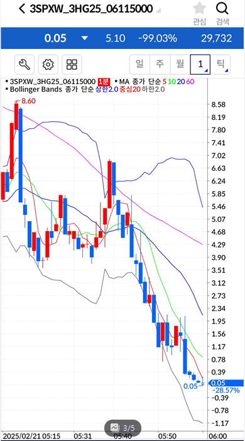Open the 1-minute interval dropdown
The width and height of the screenshot is (245, 441).
pos(200,65)
